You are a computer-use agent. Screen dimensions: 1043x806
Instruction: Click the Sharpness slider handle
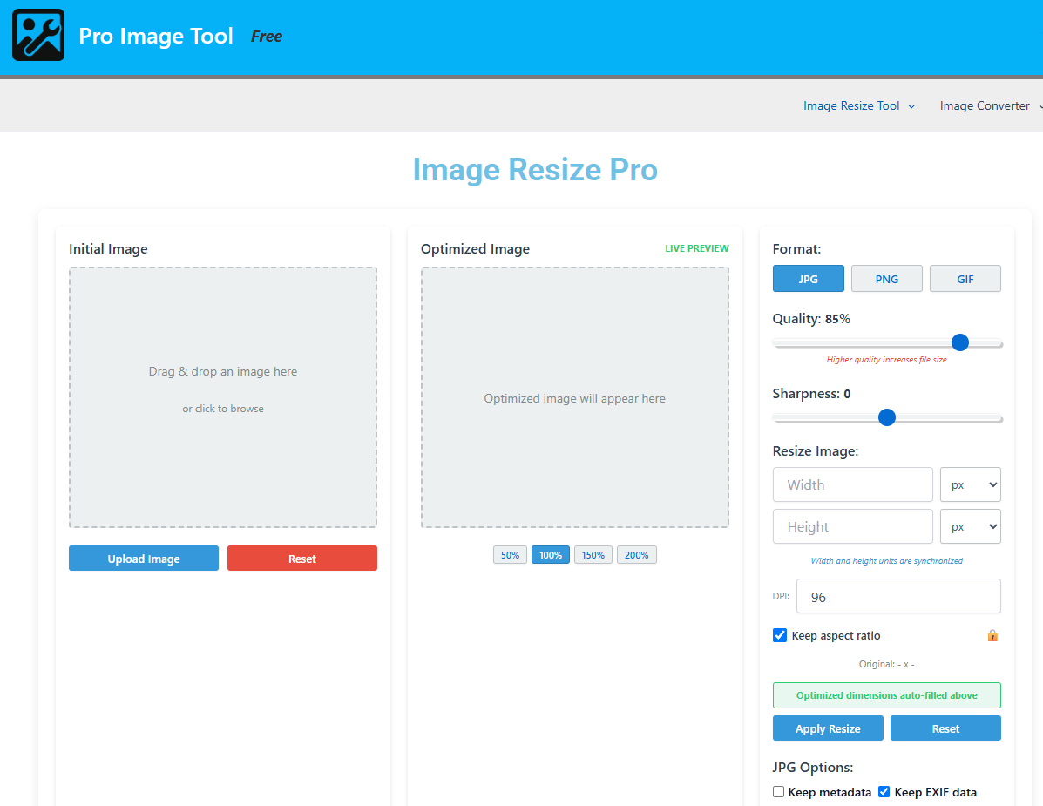coord(887,417)
